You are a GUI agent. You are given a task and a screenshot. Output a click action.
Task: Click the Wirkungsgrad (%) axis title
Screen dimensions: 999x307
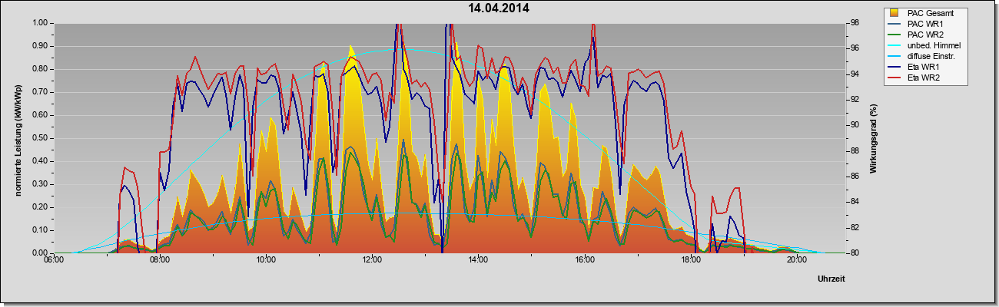(x=873, y=138)
